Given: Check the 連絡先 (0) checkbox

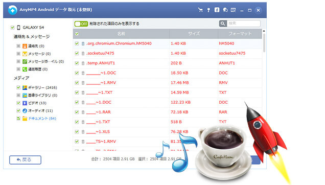Looking at the screenshot, I should coord(18,46).
